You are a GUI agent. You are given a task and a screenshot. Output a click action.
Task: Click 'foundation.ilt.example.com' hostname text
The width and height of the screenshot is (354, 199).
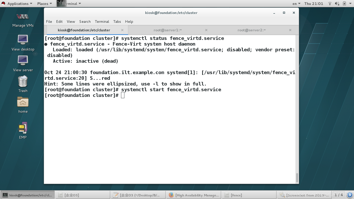tap(127, 73)
